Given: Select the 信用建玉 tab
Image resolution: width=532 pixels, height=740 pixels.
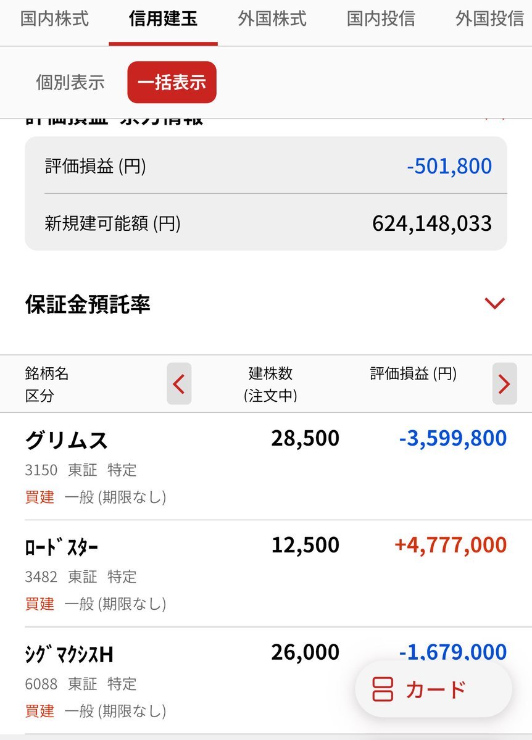Looking at the screenshot, I should (x=163, y=19).
